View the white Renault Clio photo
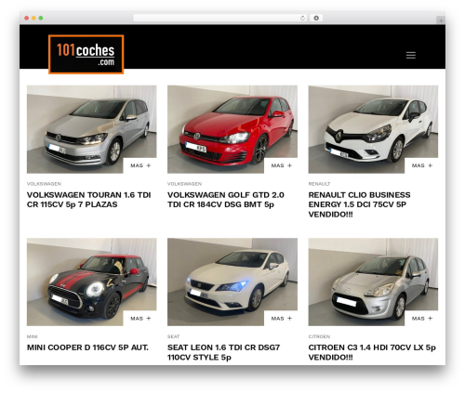465x393 pixels. click(373, 129)
